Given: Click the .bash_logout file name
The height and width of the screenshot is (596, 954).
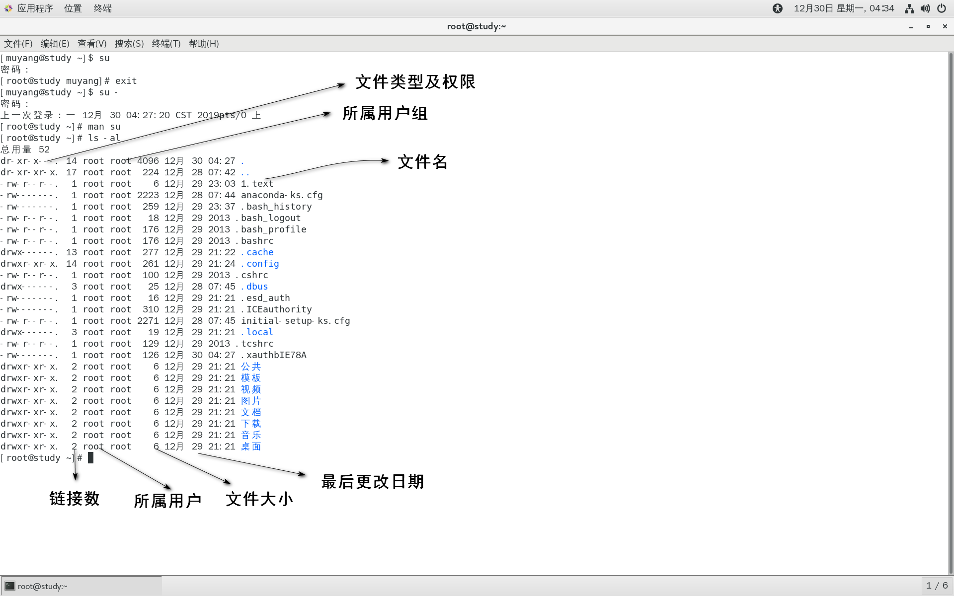Looking at the screenshot, I should [268, 218].
